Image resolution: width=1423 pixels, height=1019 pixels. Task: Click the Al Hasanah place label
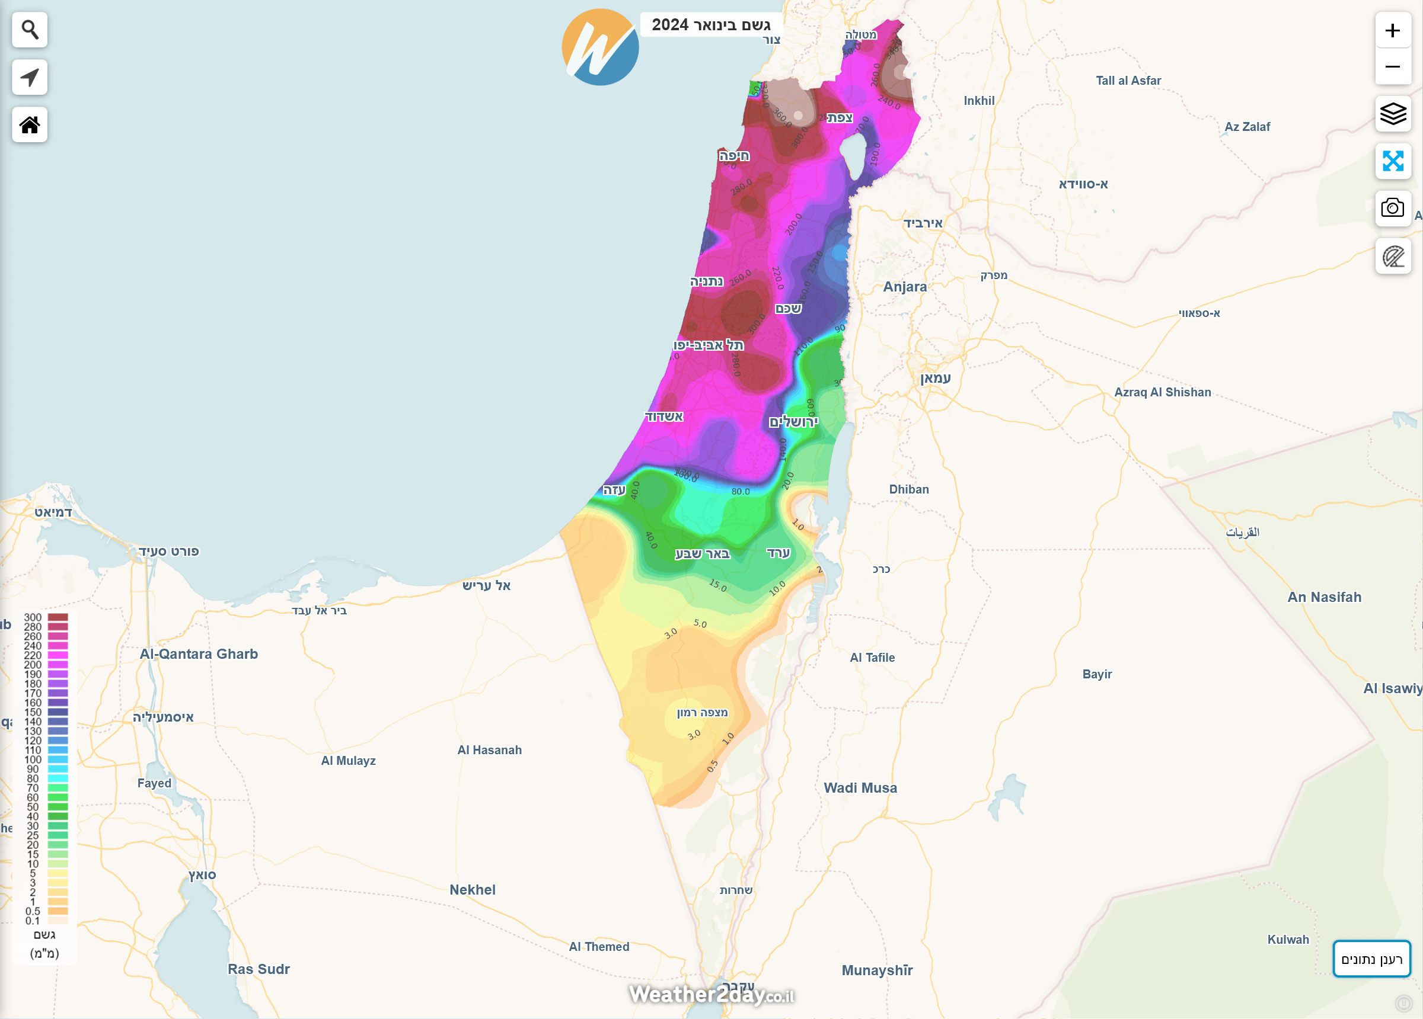489,750
